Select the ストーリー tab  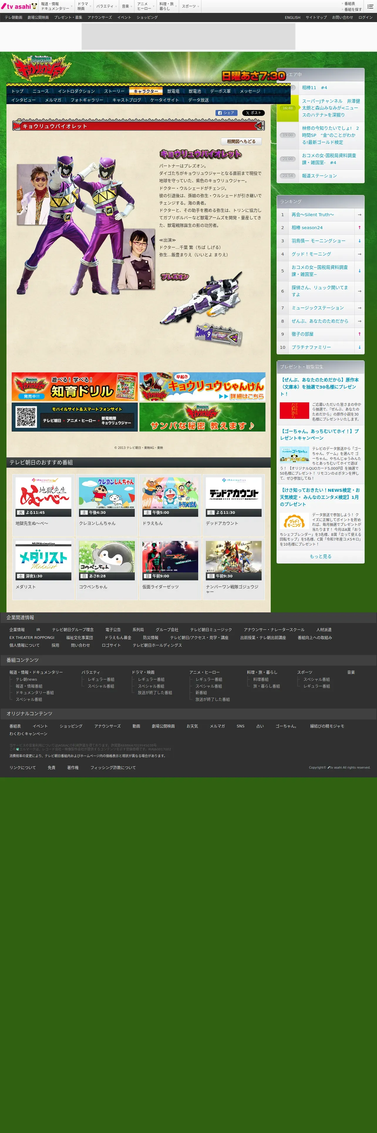click(114, 91)
